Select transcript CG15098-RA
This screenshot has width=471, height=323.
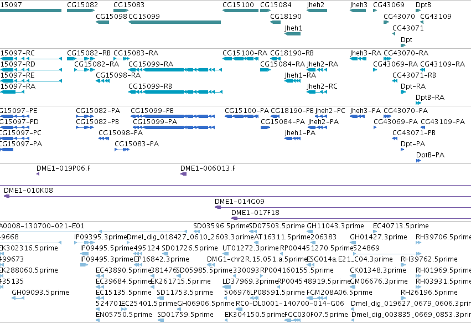pos(103,81)
